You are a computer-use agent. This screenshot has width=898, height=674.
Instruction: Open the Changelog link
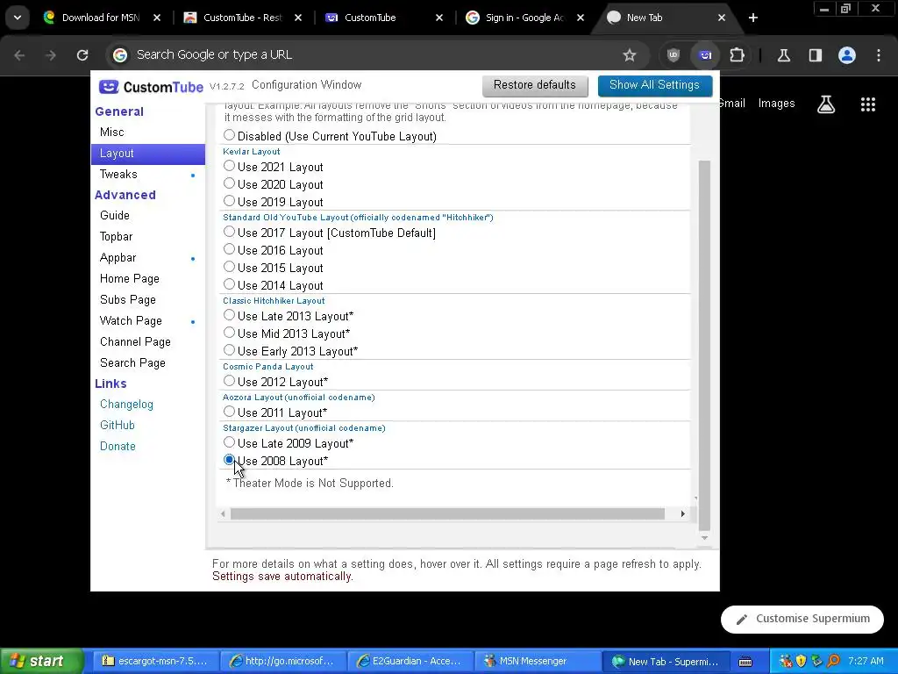126,404
